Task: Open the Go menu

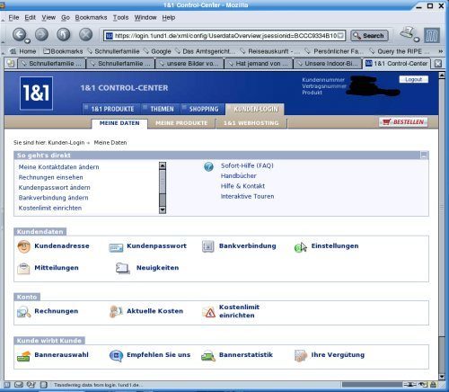Action: click(x=66, y=17)
